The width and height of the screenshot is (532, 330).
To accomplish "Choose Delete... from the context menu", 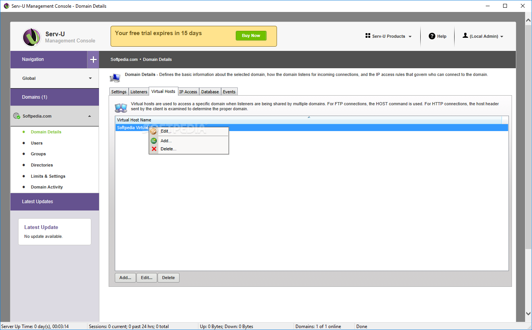I will coord(189,149).
